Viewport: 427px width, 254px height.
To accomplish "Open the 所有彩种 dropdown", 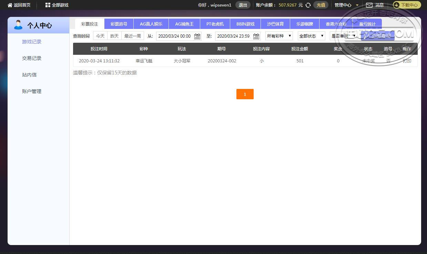I will 279,36.
